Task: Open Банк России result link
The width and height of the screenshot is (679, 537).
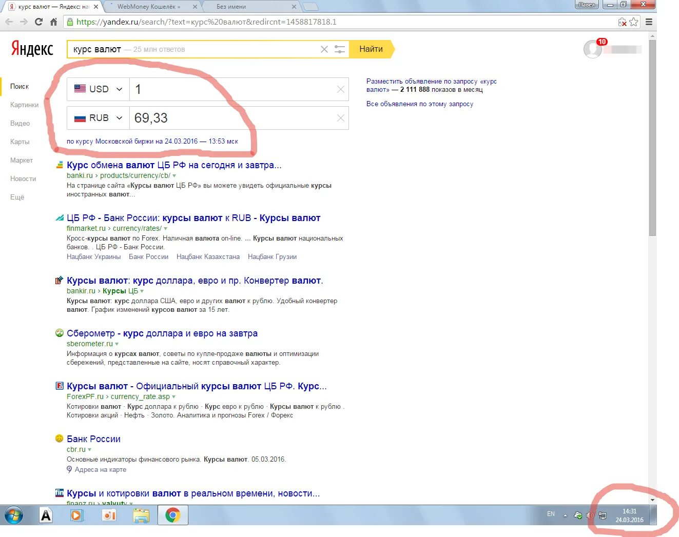Action: (x=93, y=439)
